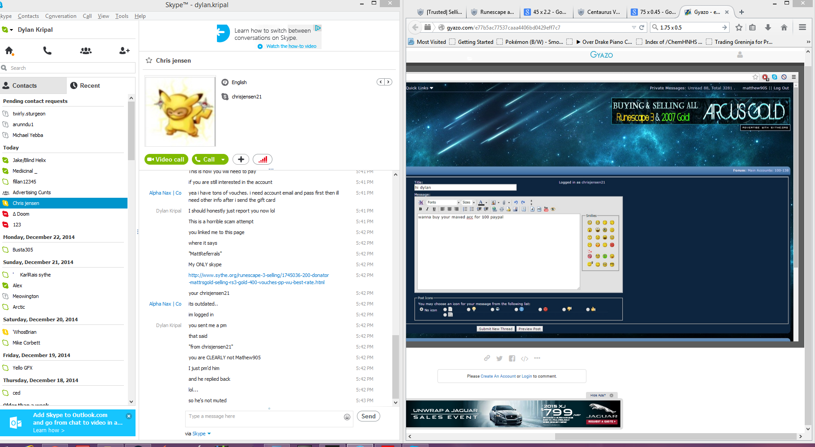Share Gyazo image on Twitter
Image resolution: width=815 pixels, height=447 pixels.
[500, 358]
